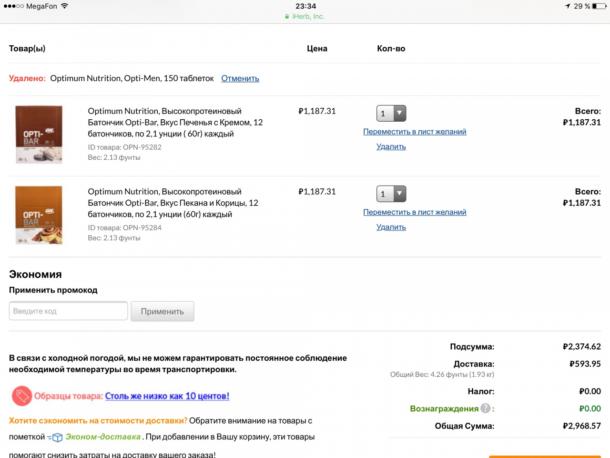Tap the Wi-Fi icon in status bar
The height and width of the screenshot is (458, 610).
pos(64,6)
